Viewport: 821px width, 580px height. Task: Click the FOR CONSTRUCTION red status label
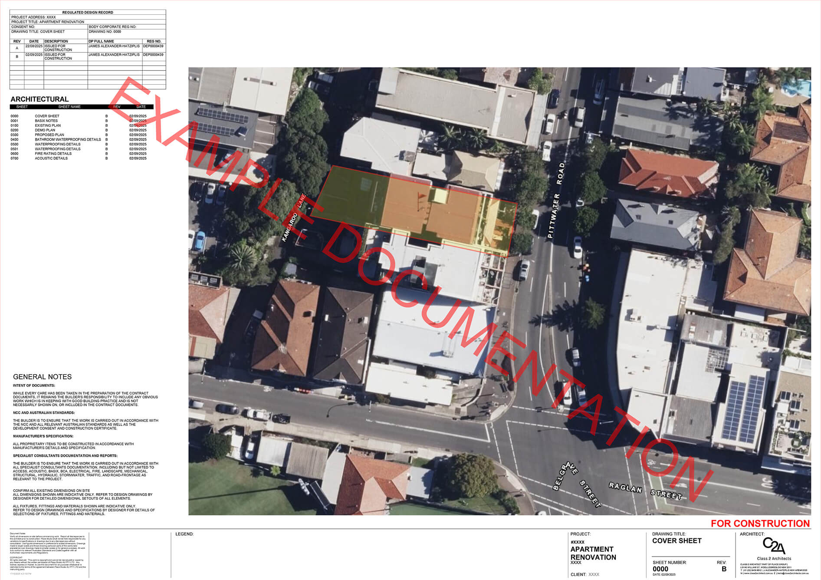point(760,524)
